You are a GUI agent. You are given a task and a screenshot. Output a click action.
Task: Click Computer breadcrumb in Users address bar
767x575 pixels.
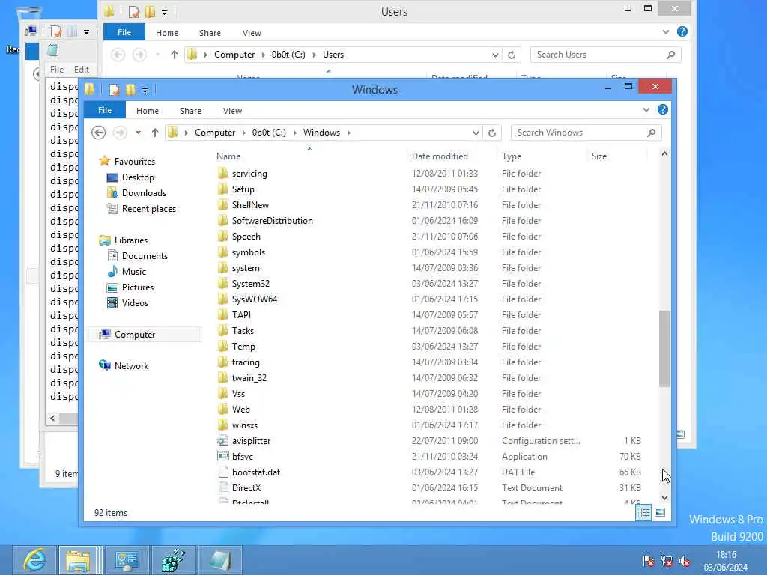(x=234, y=55)
